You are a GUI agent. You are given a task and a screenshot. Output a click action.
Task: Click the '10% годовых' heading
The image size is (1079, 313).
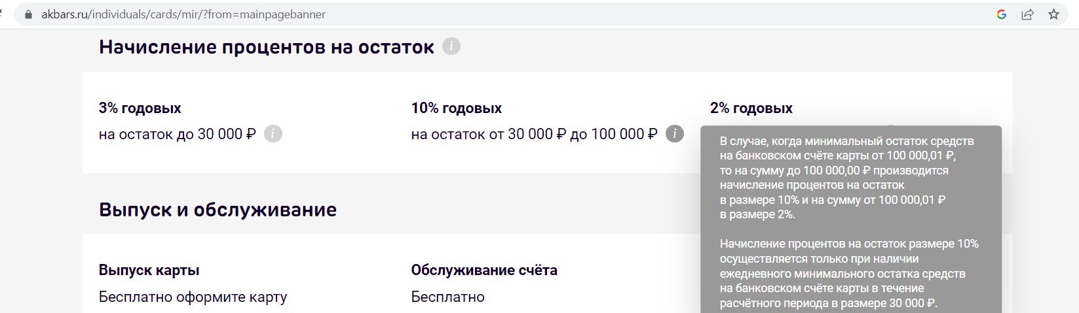(457, 108)
